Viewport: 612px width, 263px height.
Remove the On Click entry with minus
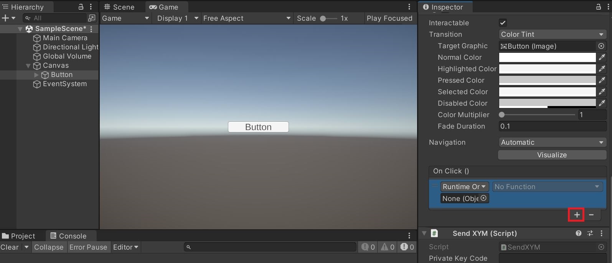point(591,215)
